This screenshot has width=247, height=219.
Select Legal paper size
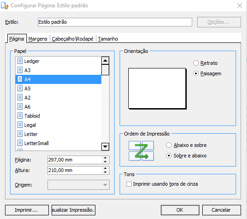[x=58, y=125]
